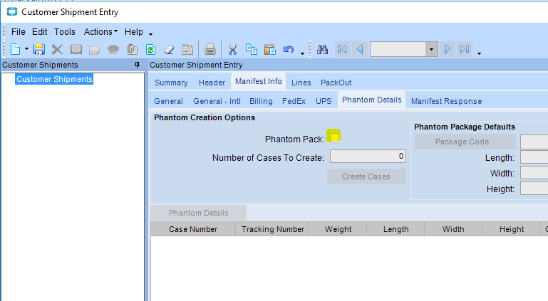This screenshot has width=548, height=301.
Task: Open the Tools menu
Action: [x=65, y=32]
